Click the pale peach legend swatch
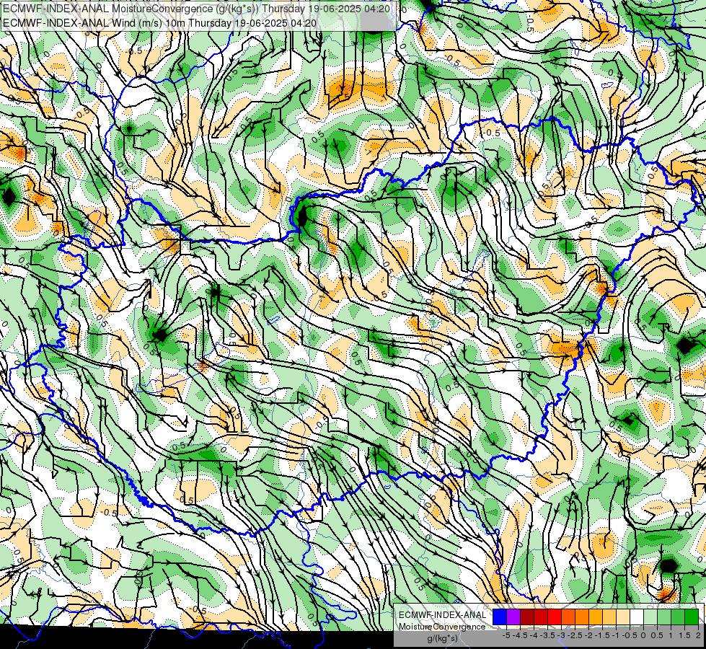 point(623,617)
